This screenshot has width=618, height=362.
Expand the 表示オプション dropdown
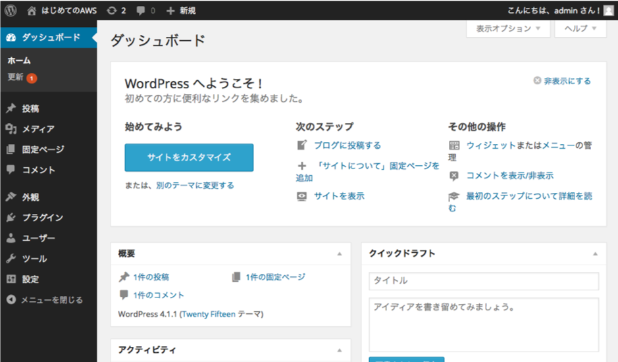click(508, 28)
